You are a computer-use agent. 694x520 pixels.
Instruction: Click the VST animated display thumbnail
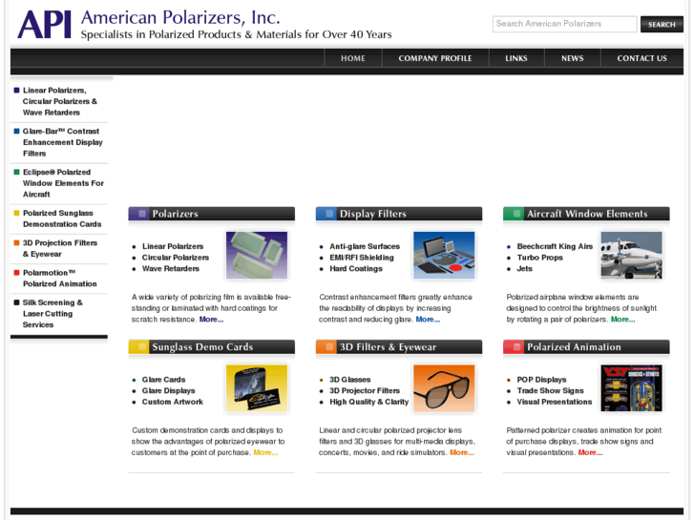click(x=632, y=388)
